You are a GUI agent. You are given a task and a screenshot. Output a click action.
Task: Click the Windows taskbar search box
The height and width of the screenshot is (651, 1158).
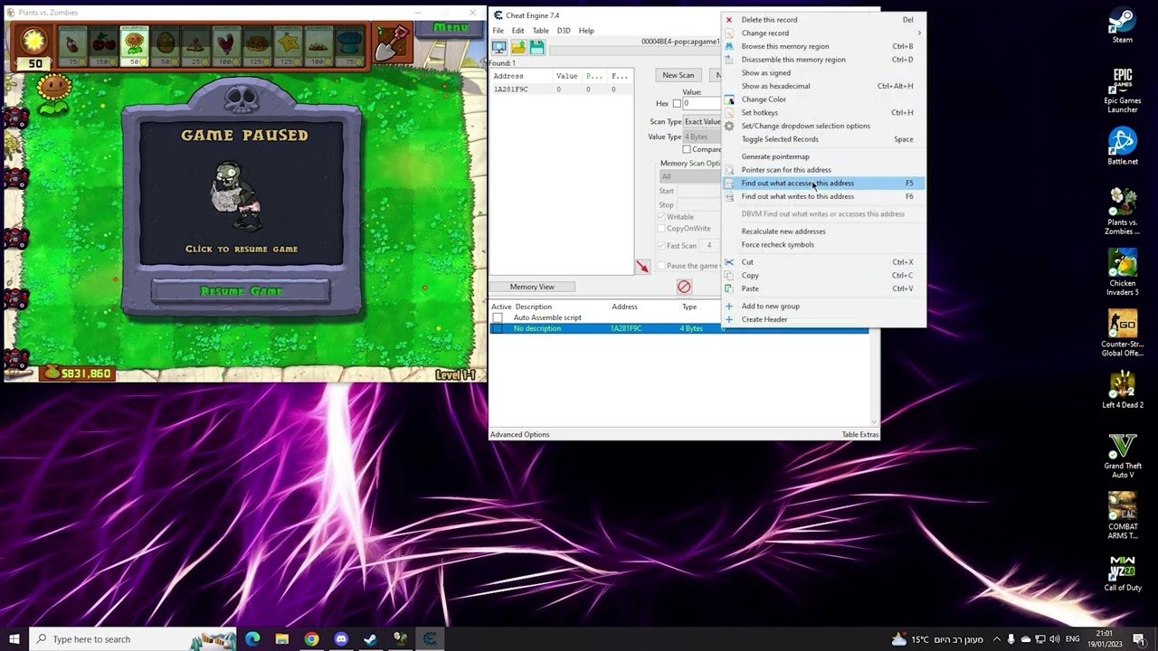point(132,639)
